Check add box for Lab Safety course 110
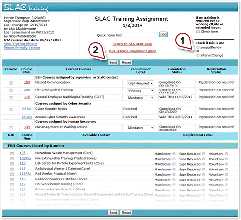This screenshot has width=241, height=220. 12,164
